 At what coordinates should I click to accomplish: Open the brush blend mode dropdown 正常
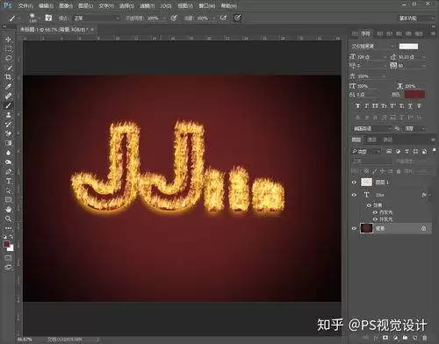[97, 18]
